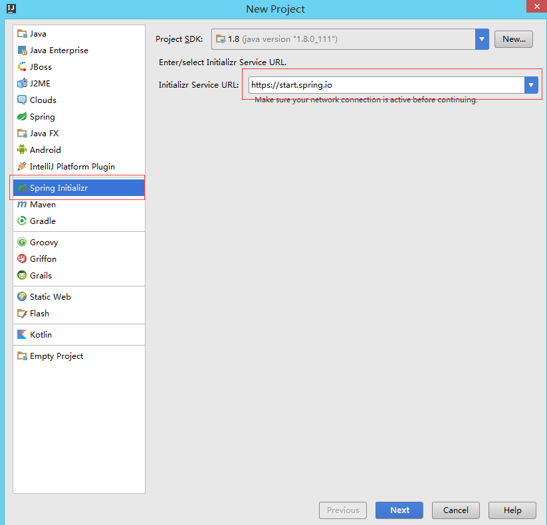This screenshot has width=547, height=525.
Task: Click the Android robot icon
Action: tap(22, 150)
